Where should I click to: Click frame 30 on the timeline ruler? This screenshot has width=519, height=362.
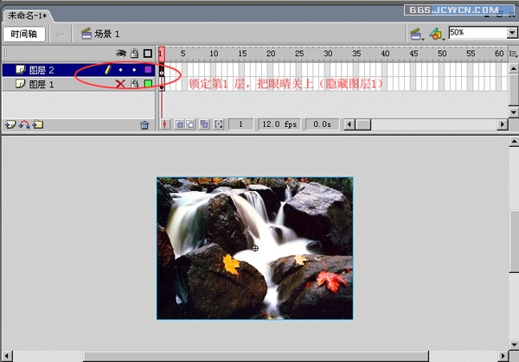[328, 54]
